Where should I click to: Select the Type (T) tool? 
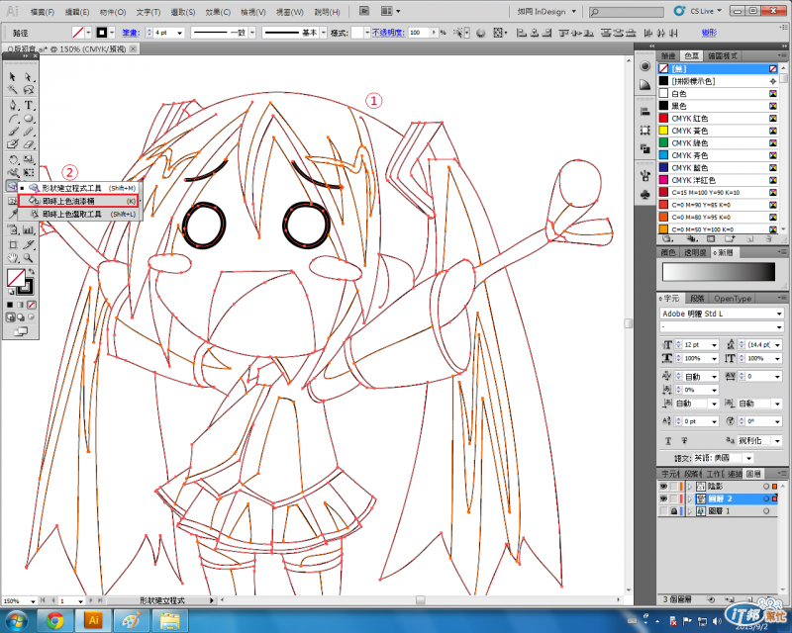pyautogui.click(x=29, y=105)
